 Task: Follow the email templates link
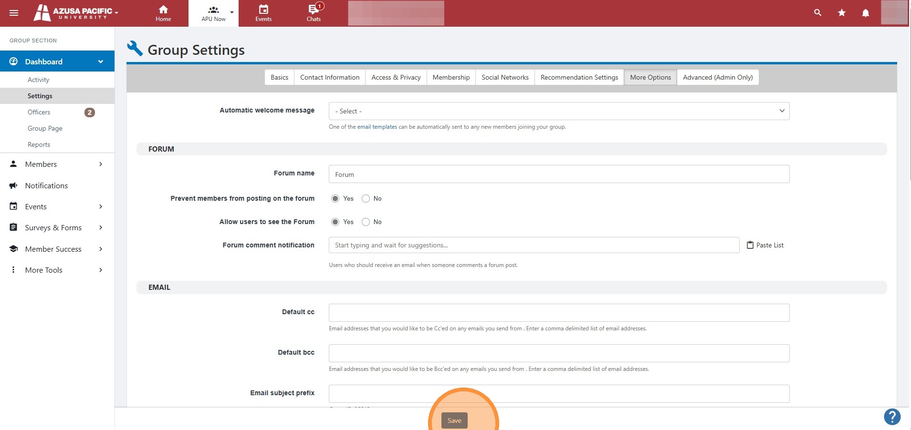coord(377,127)
